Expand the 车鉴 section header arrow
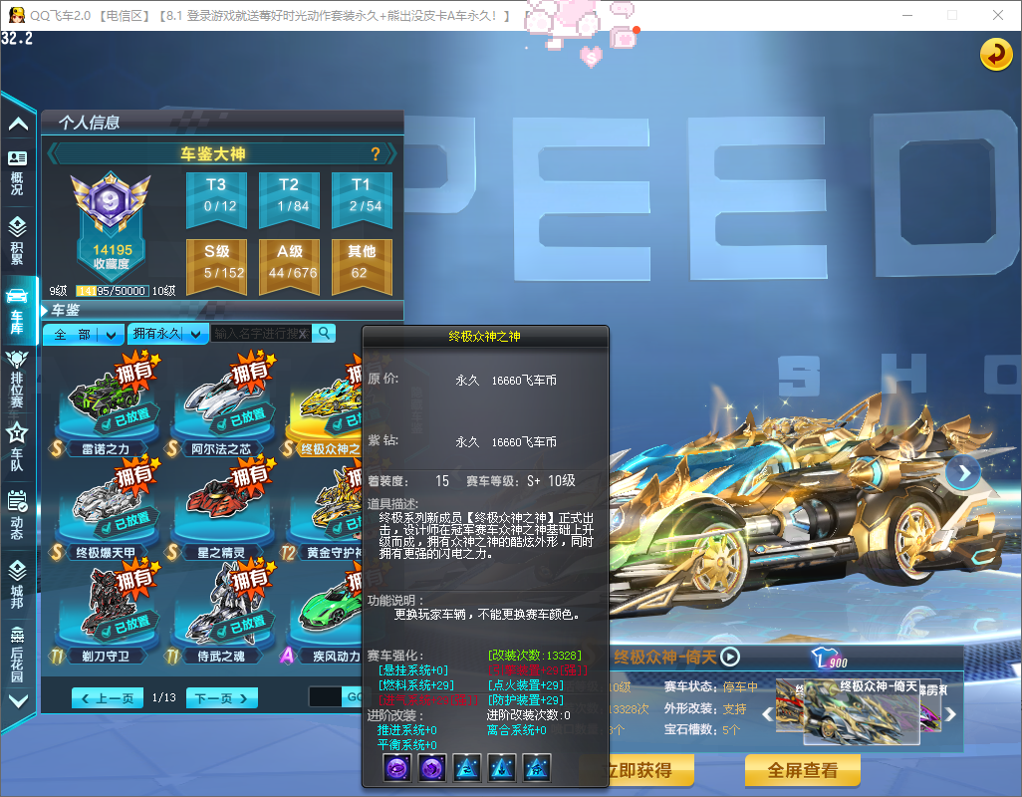Viewport: 1022px width, 797px height. click(45, 310)
